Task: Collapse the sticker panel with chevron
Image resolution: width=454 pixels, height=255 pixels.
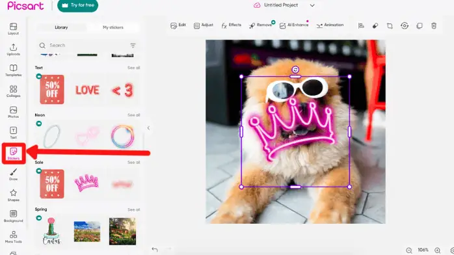Action: pos(148,128)
